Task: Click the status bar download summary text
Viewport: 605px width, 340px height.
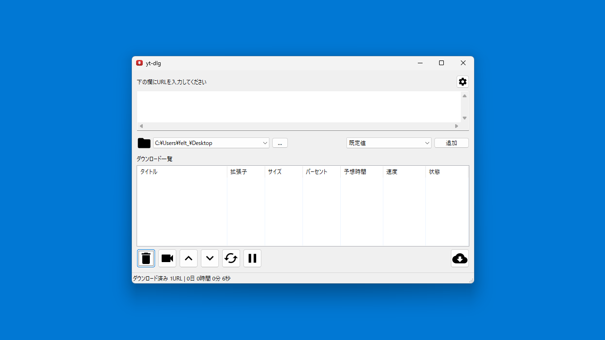Action: (x=181, y=279)
